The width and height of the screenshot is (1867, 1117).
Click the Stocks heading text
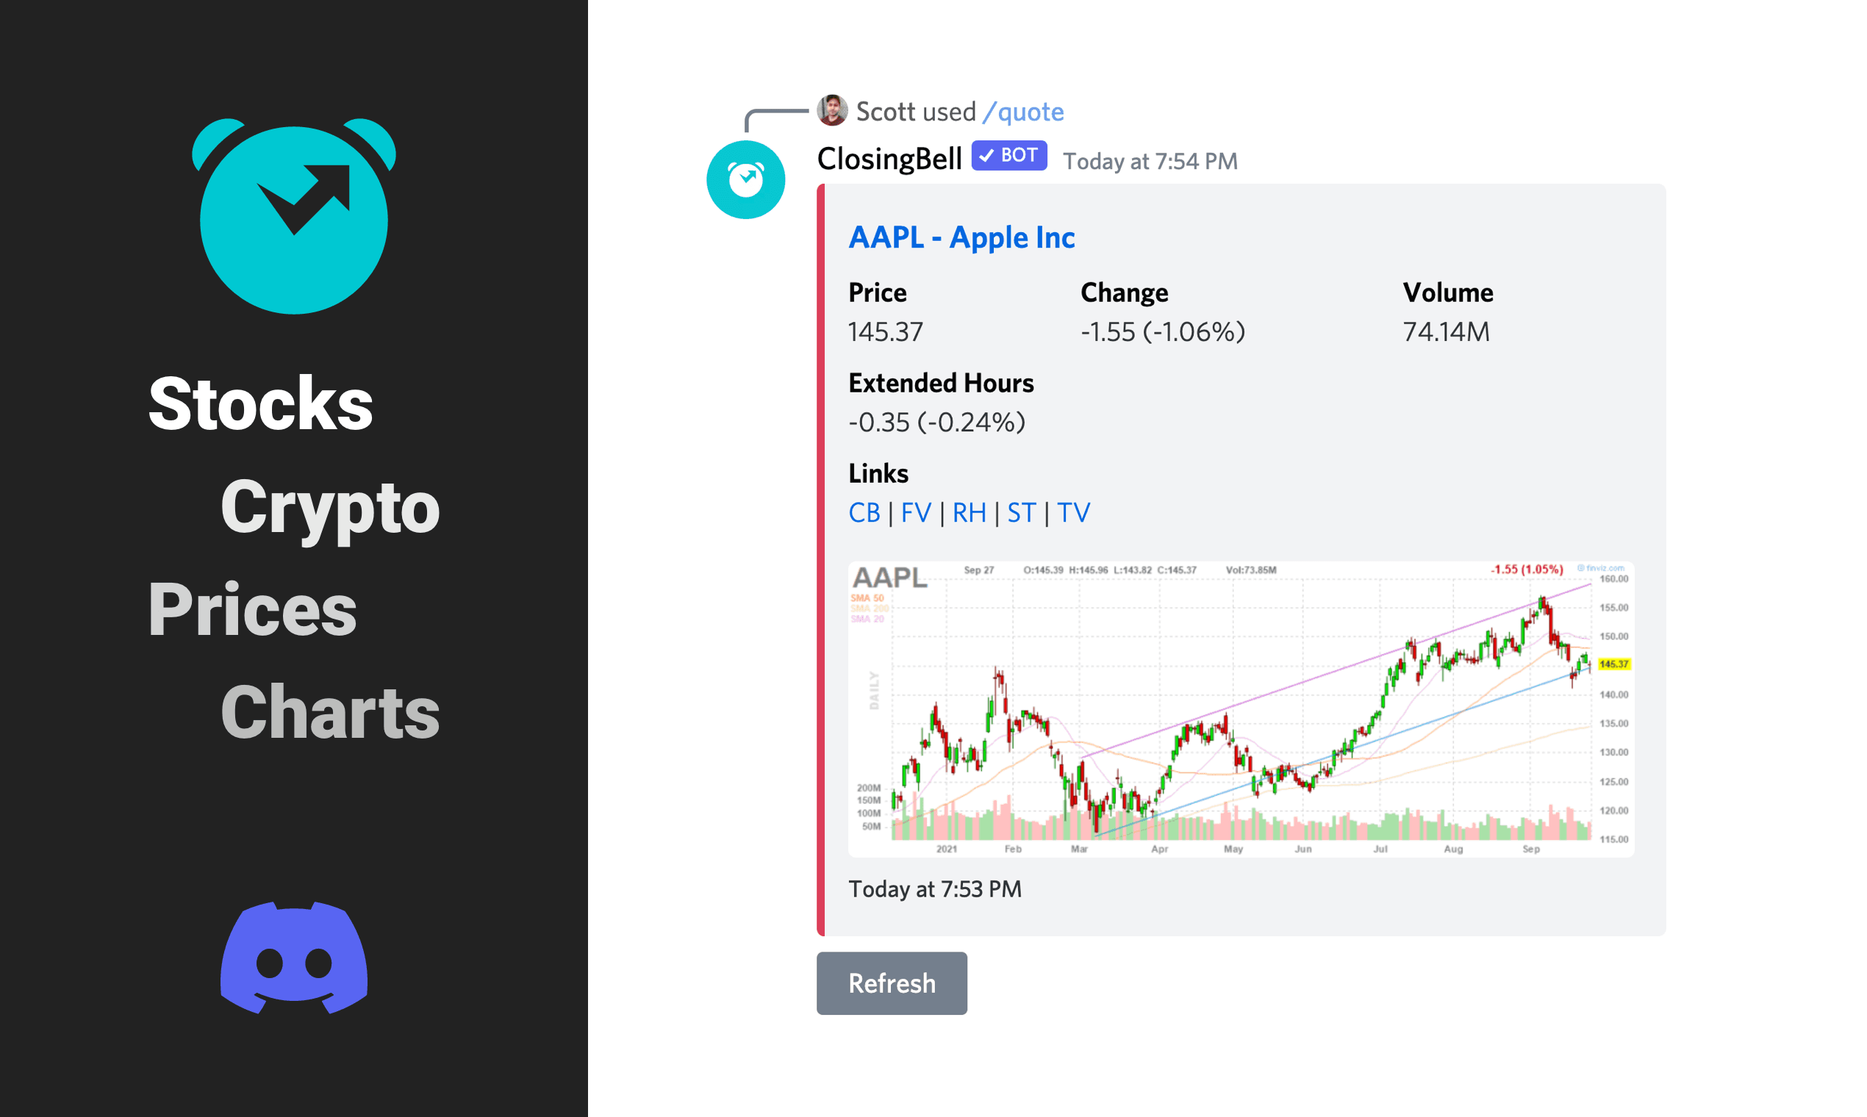[x=260, y=404]
